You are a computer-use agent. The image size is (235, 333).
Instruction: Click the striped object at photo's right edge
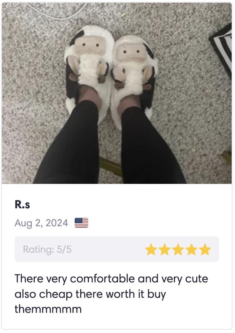coord(221,50)
